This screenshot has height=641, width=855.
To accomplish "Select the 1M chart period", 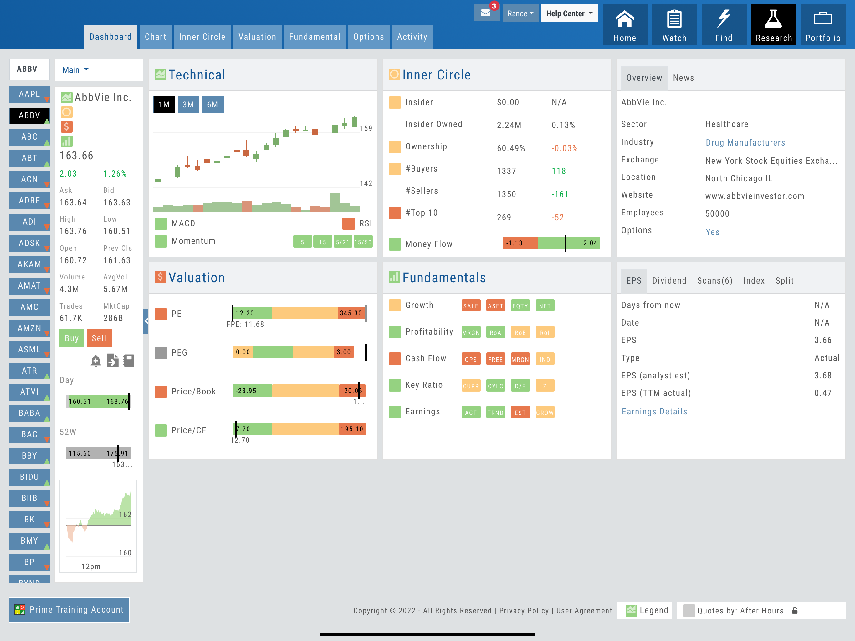I will point(164,105).
